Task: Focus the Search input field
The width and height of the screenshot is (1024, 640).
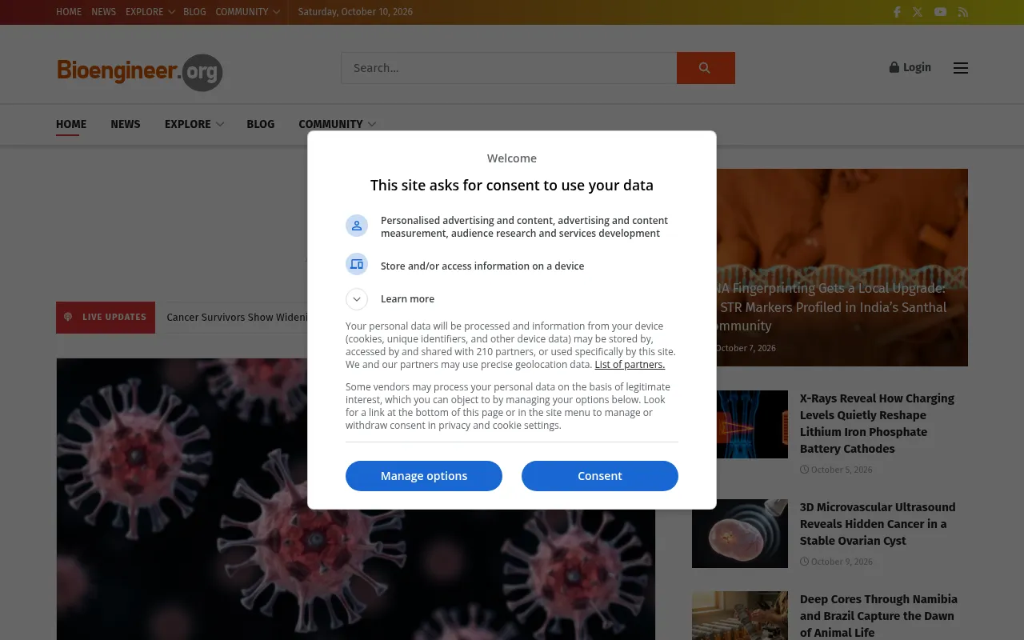Action: click(509, 68)
